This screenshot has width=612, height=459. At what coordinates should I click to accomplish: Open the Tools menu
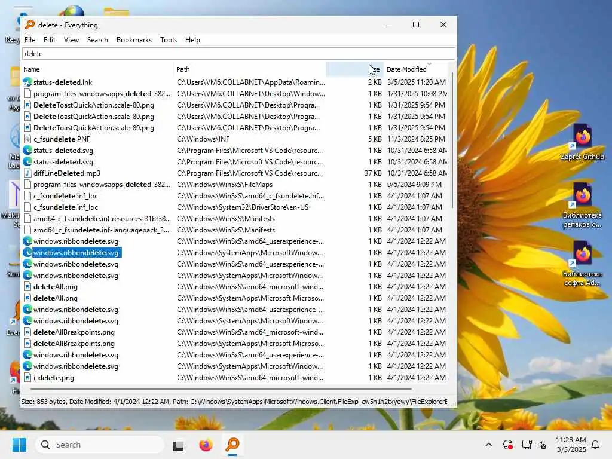click(x=168, y=40)
